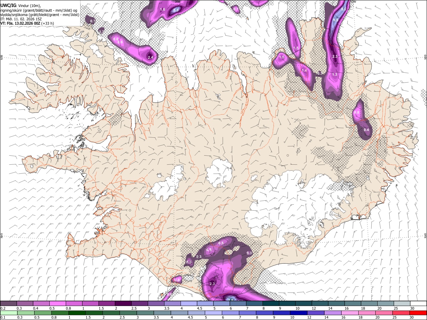Screen dimensions: 427x320
Task: Click the 0.4 precipitation value label
Action: [x=366, y=130]
